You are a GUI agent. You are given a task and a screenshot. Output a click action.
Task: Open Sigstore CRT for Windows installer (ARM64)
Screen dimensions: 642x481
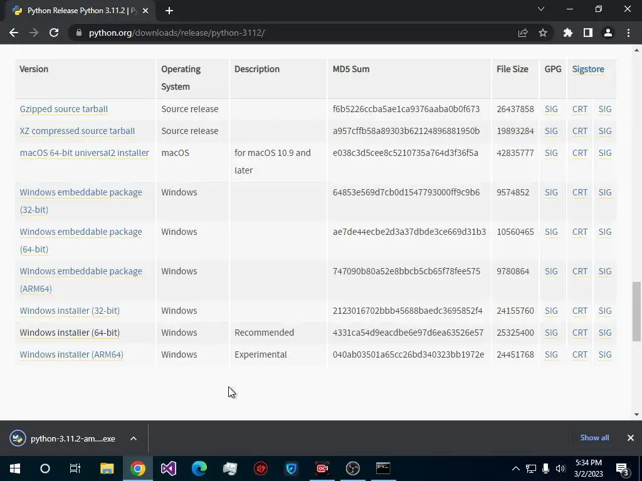coord(580,354)
